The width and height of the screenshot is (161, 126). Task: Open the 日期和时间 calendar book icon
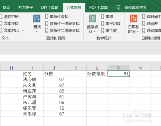coord(134,19)
